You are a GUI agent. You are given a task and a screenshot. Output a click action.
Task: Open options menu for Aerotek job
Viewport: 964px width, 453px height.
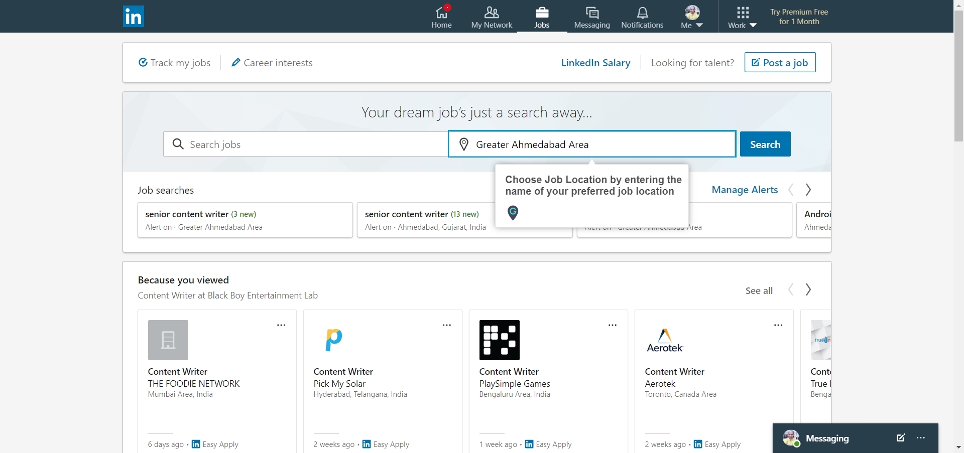coord(778,325)
